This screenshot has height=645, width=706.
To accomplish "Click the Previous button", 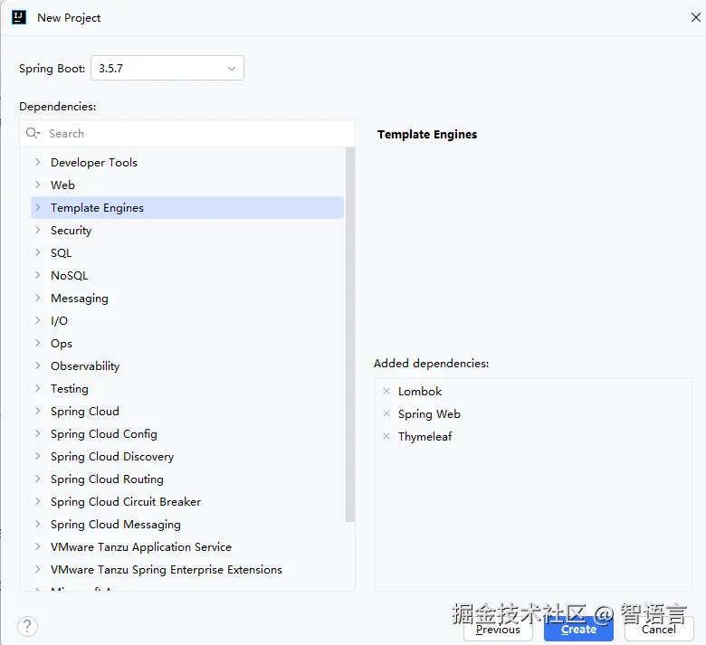I will tap(498, 629).
